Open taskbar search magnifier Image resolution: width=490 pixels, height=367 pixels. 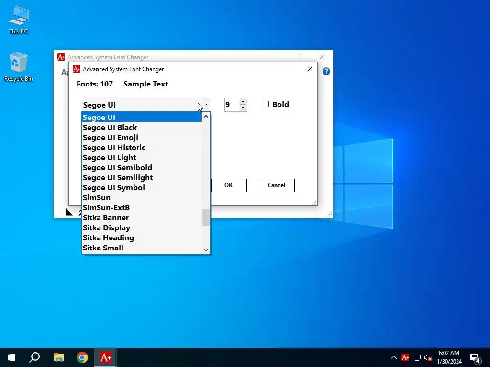click(34, 357)
